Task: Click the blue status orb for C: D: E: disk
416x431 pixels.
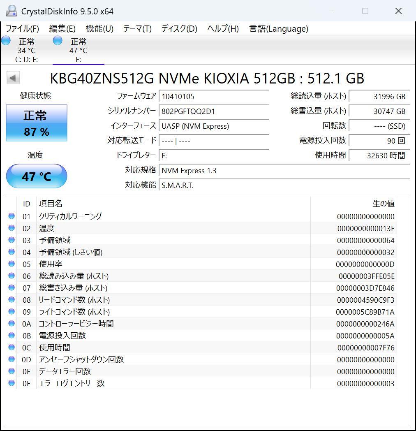Action: pos(6,40)
